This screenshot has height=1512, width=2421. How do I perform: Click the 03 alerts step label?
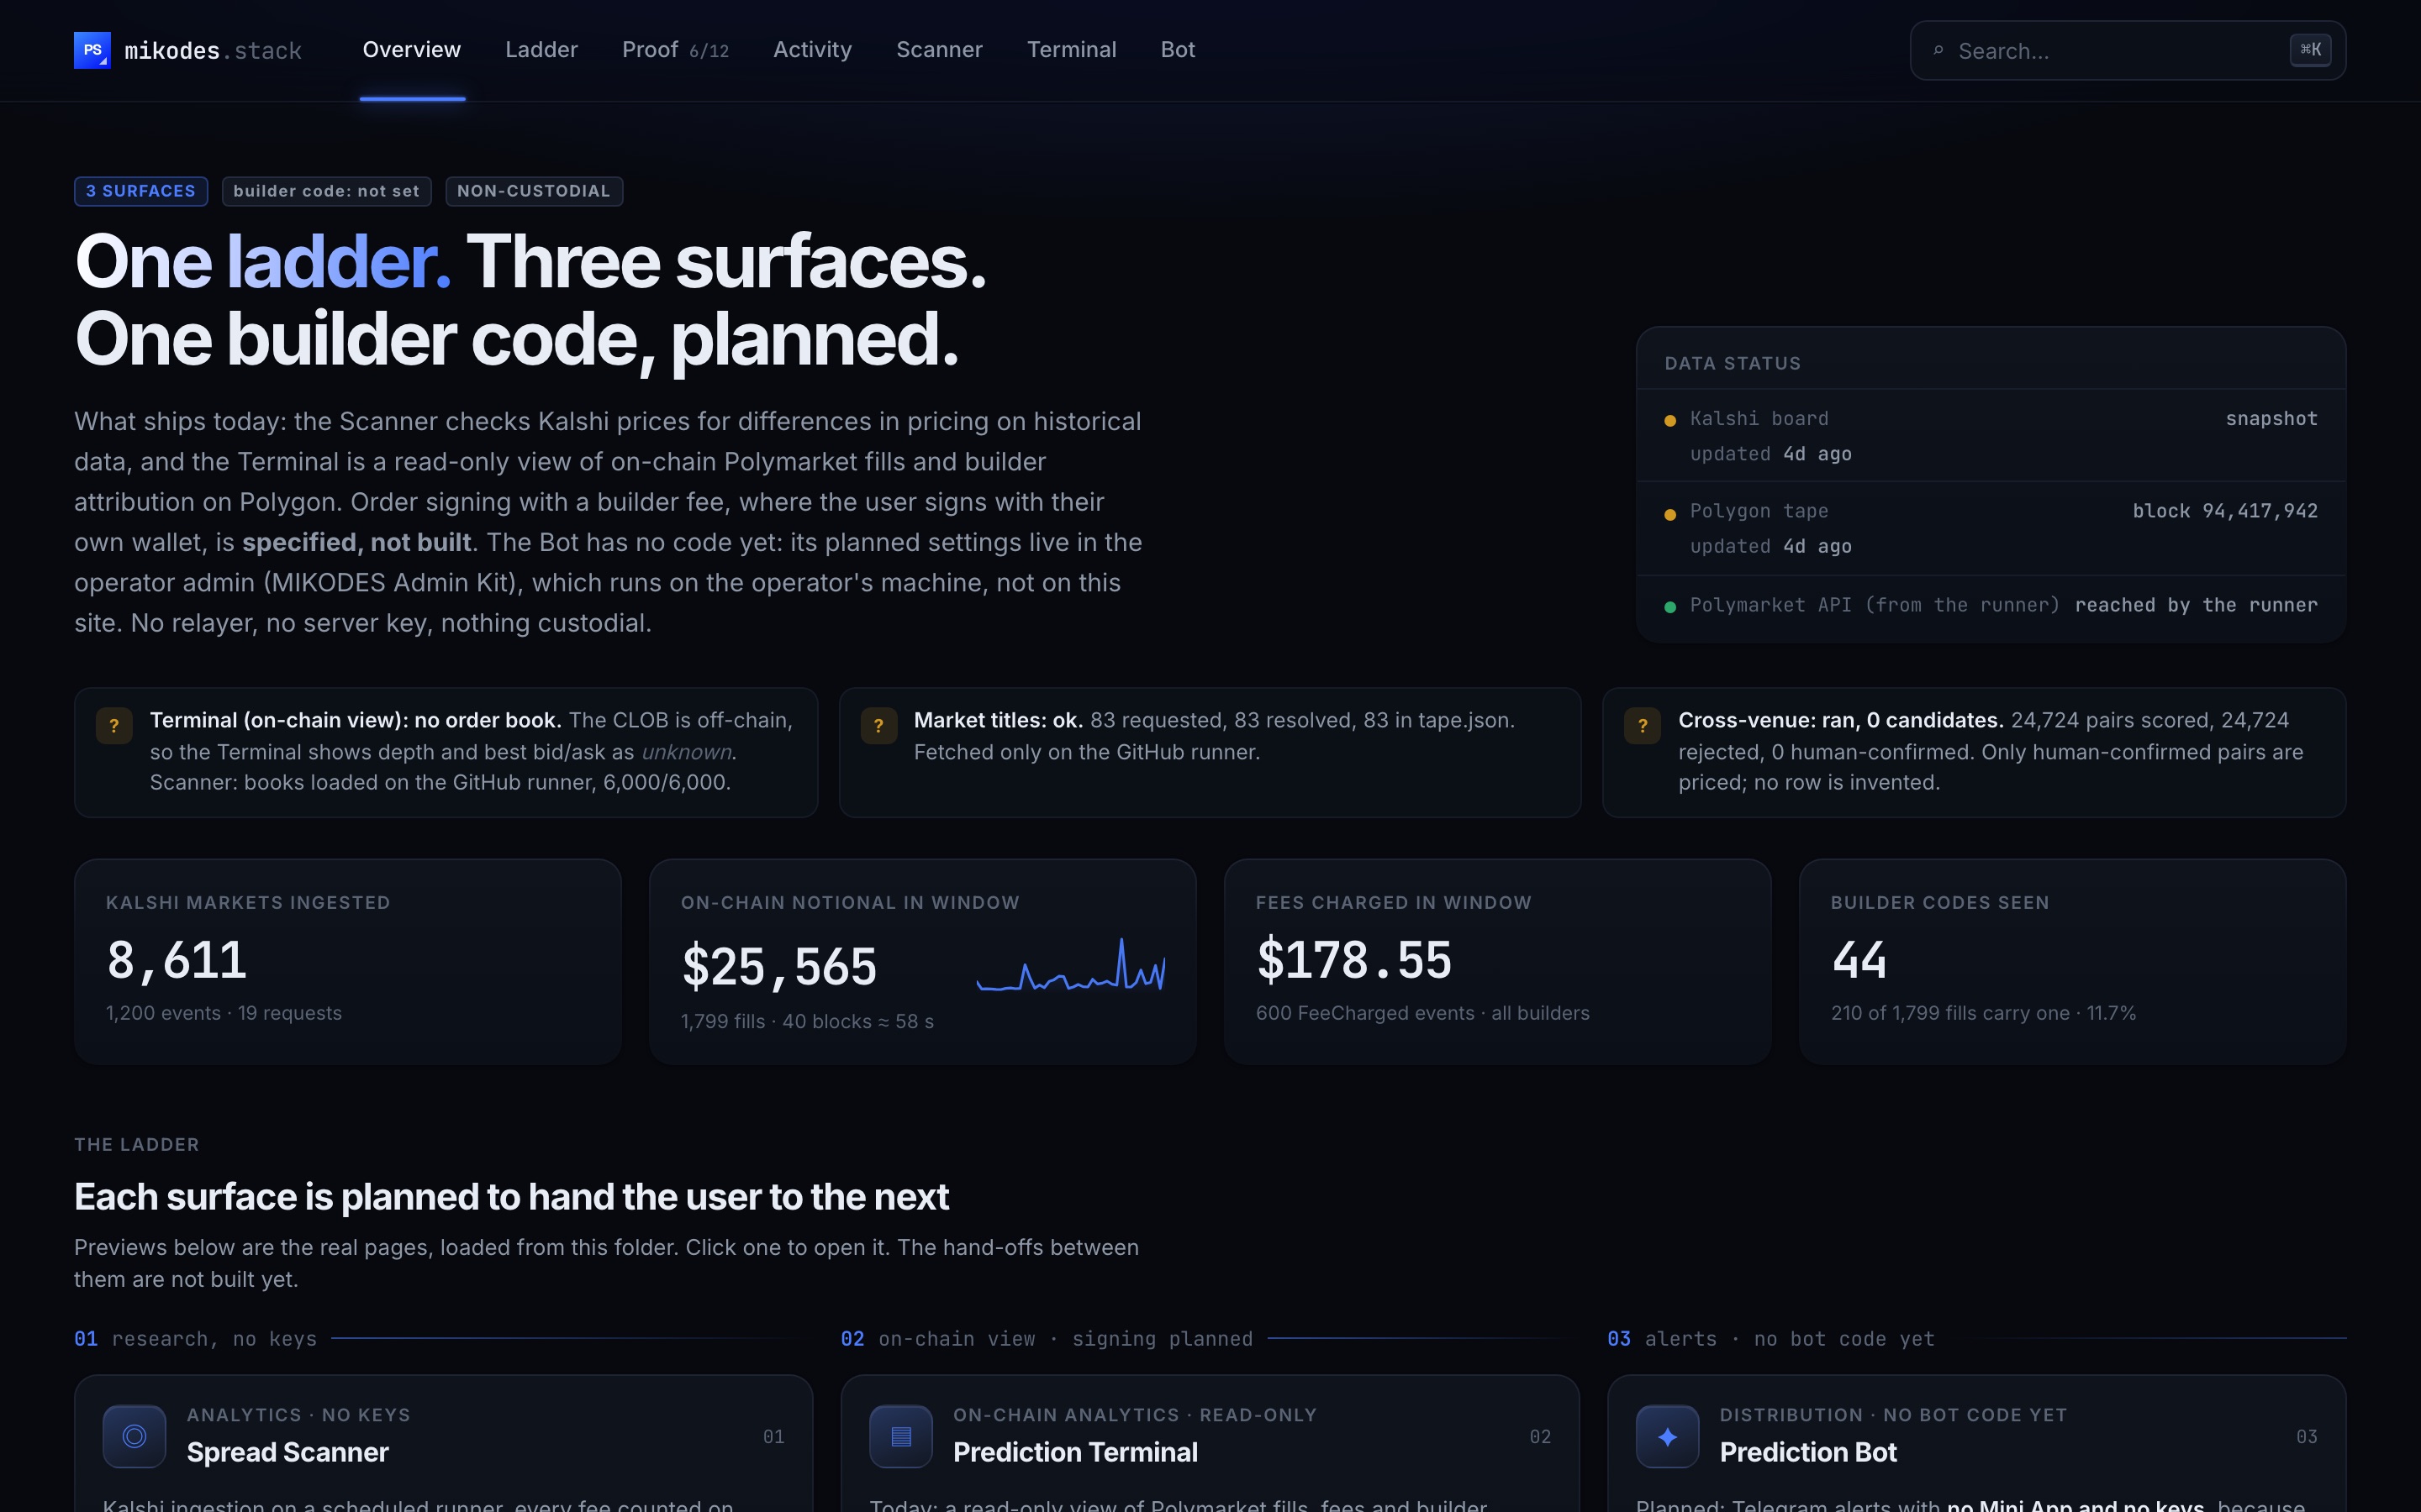1770,1339
